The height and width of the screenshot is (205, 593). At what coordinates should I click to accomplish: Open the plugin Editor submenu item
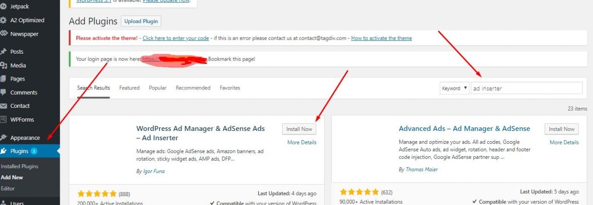[x=8, y=188]
